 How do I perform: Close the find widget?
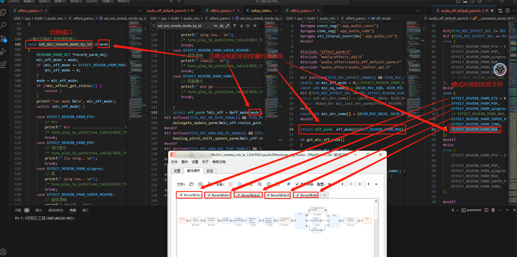coord(255,26)
